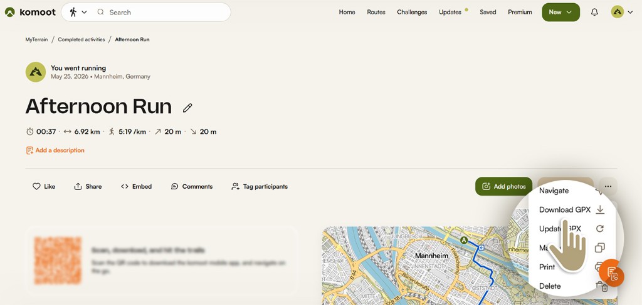Choose Navigate from the options menu

(554, 191)
